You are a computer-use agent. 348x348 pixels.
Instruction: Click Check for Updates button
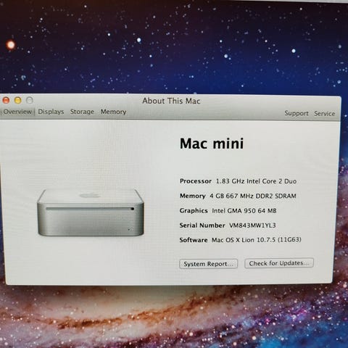coord(279,263)
